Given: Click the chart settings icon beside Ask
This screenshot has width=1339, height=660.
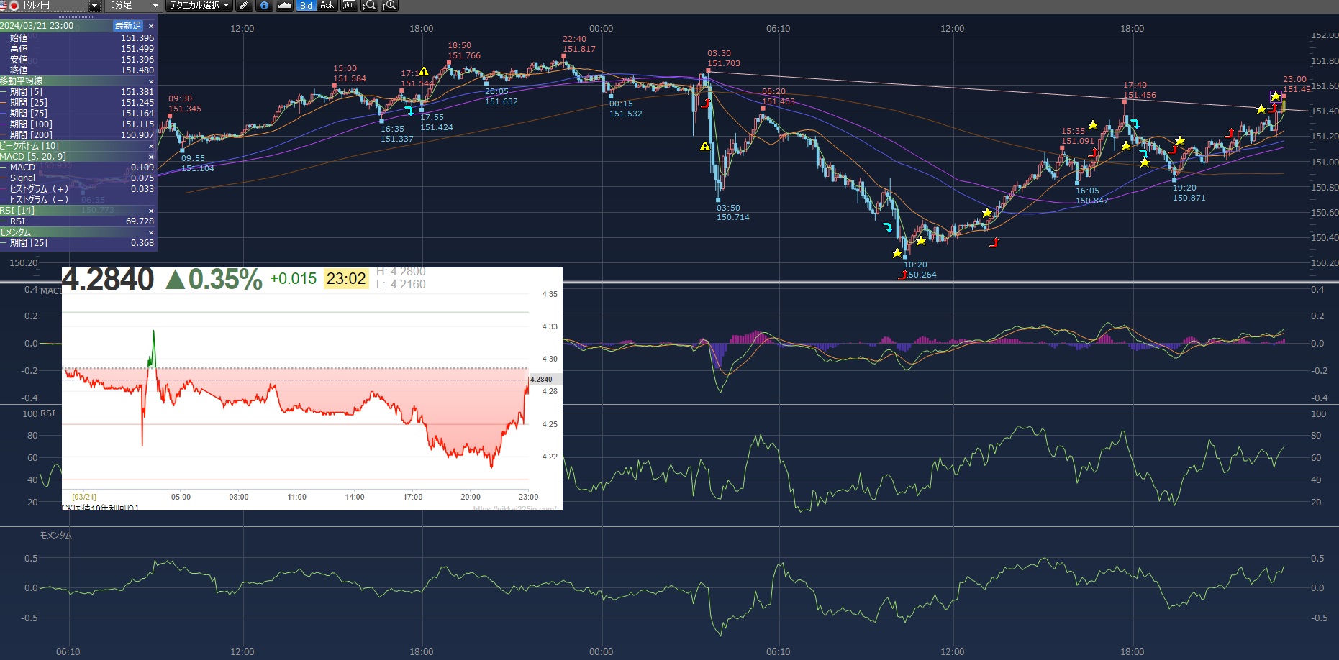Looking at the screenshot, I should [349, 5].
